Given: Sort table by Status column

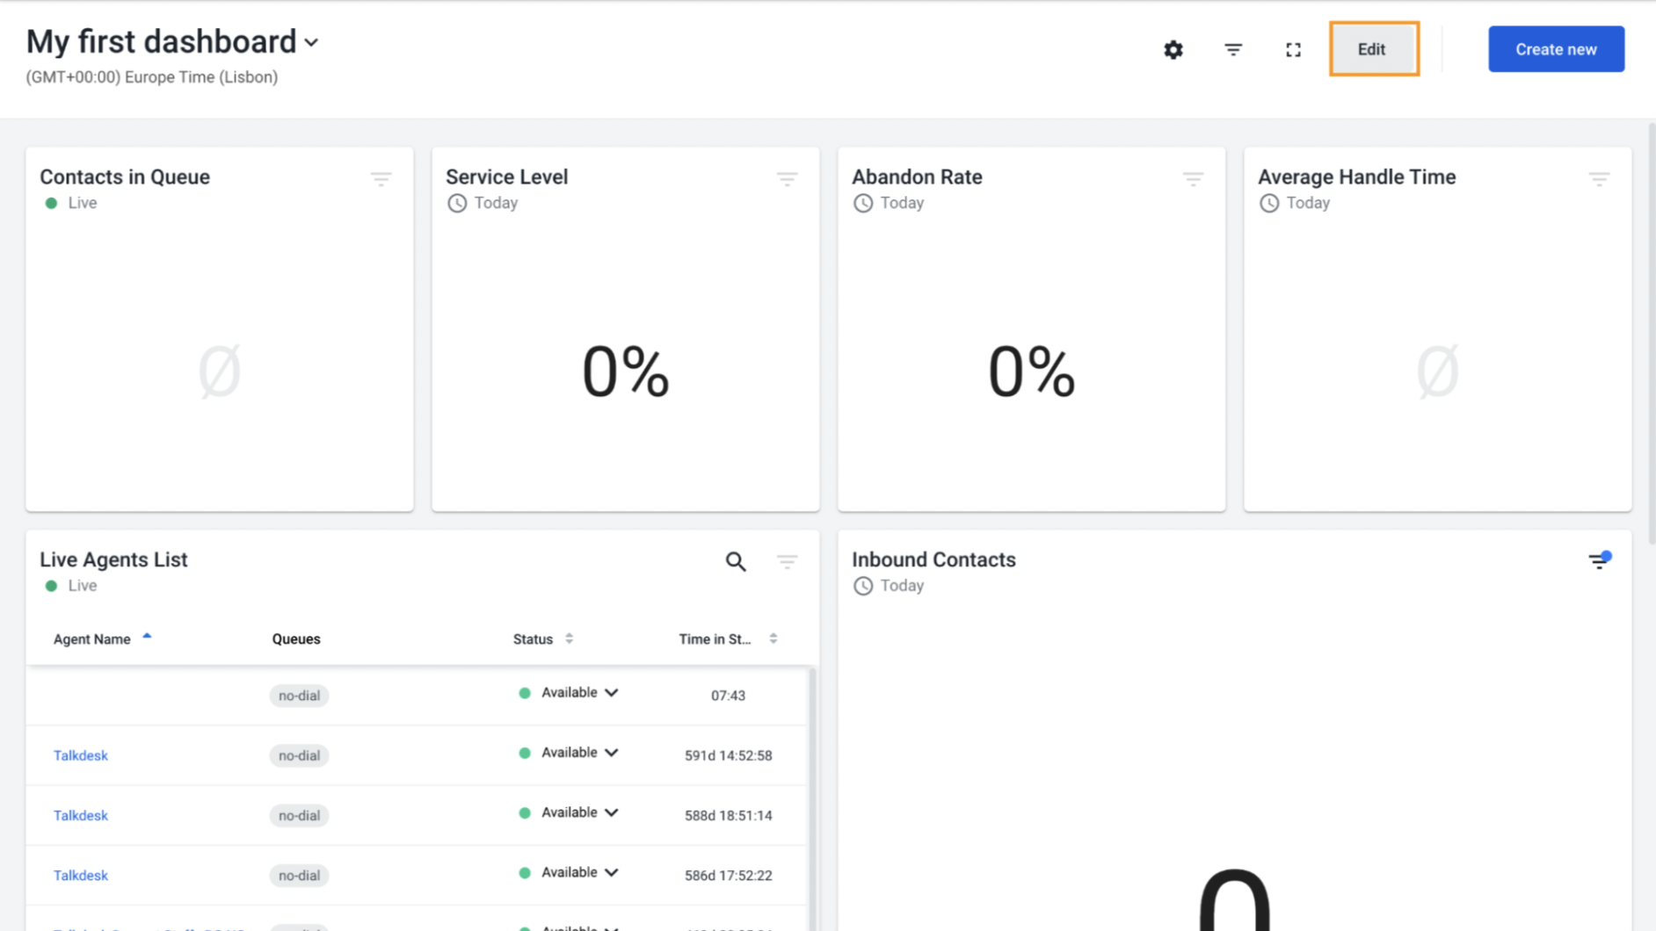Looking at the screenshot, I should [x=569, y=639].
